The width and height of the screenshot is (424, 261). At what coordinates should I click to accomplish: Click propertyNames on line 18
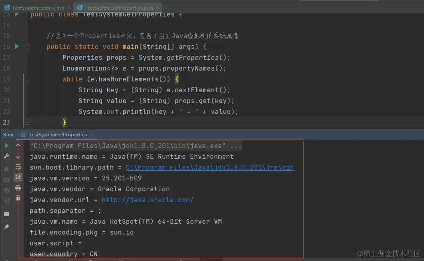(188, 69)
